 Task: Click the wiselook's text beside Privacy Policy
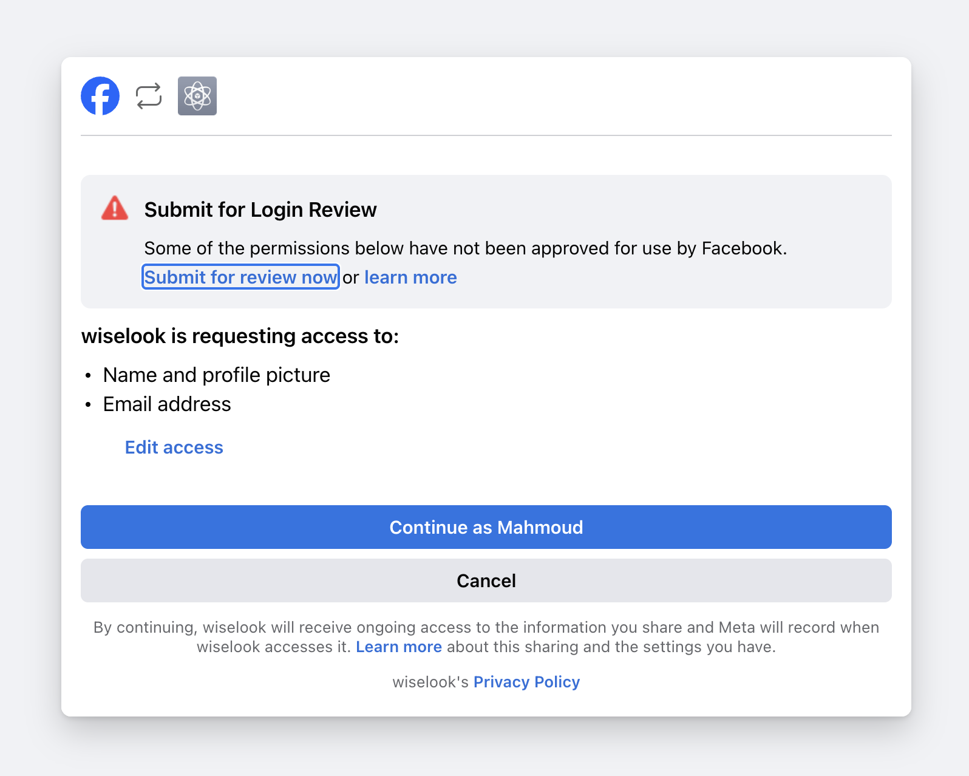(x=430, y=682)
